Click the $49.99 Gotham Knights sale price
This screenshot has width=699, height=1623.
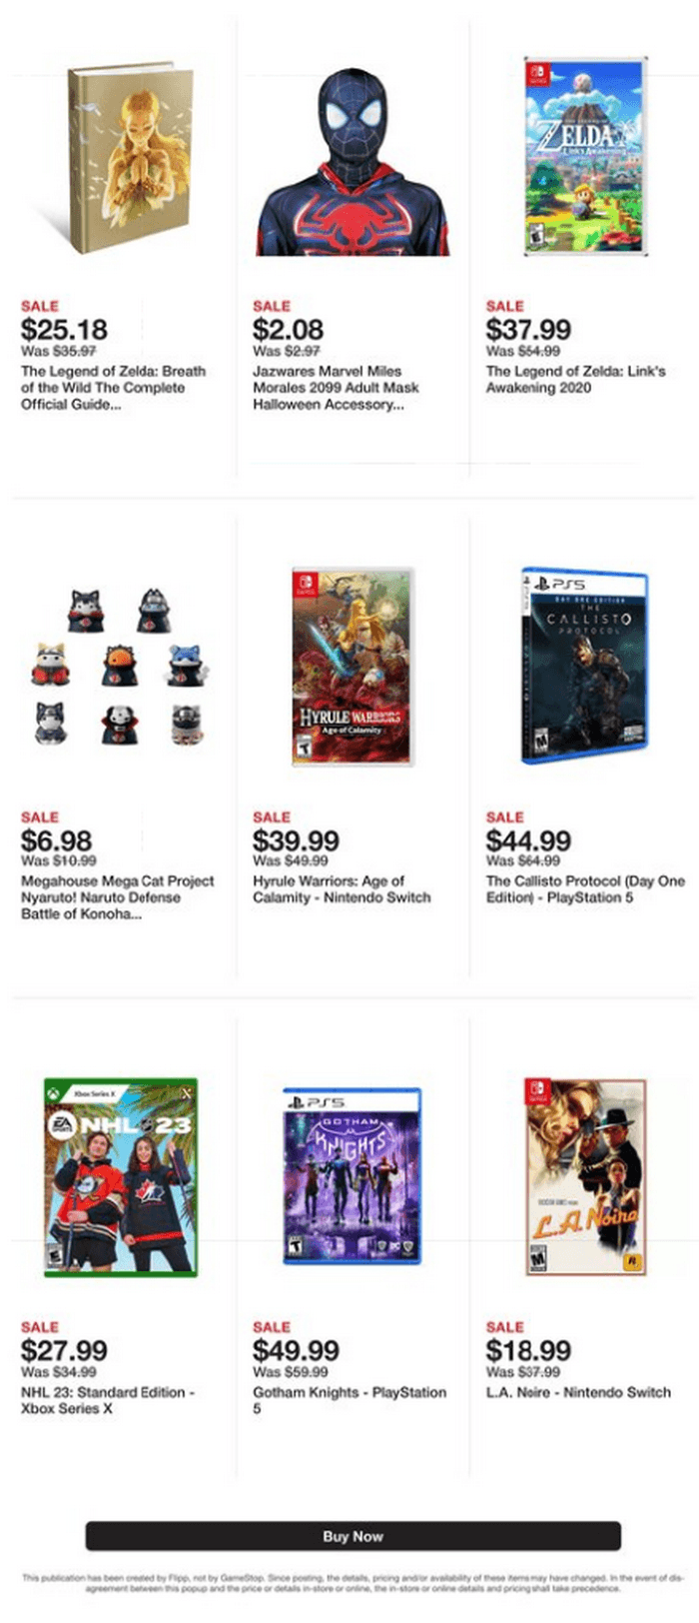tap(296, 1350)
